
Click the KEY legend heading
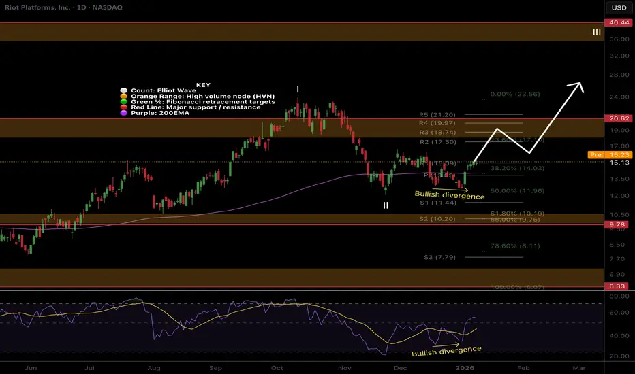click(203, 85)
